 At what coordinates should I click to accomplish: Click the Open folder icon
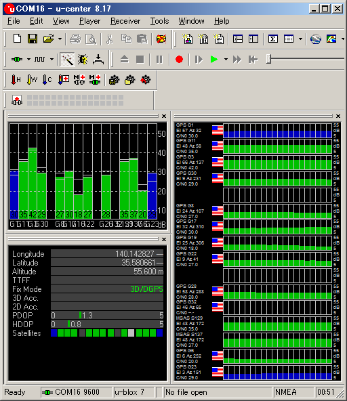coord(48,39)
